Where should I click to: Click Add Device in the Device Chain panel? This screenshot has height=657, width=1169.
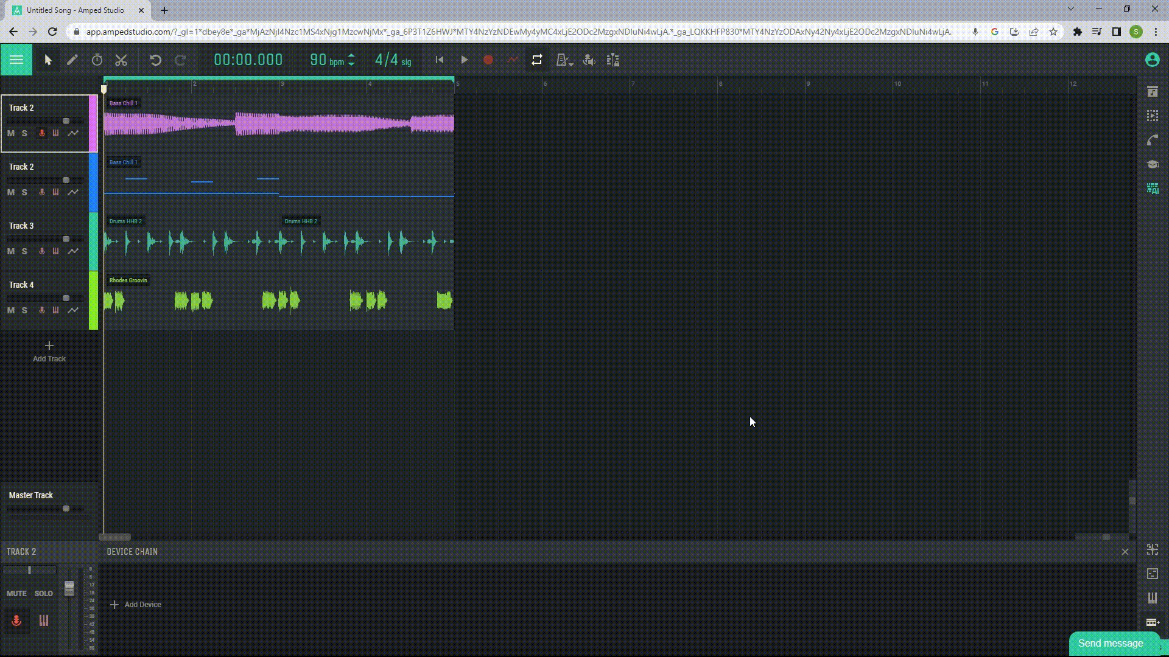pyautogui.click(x=135, y=604)
